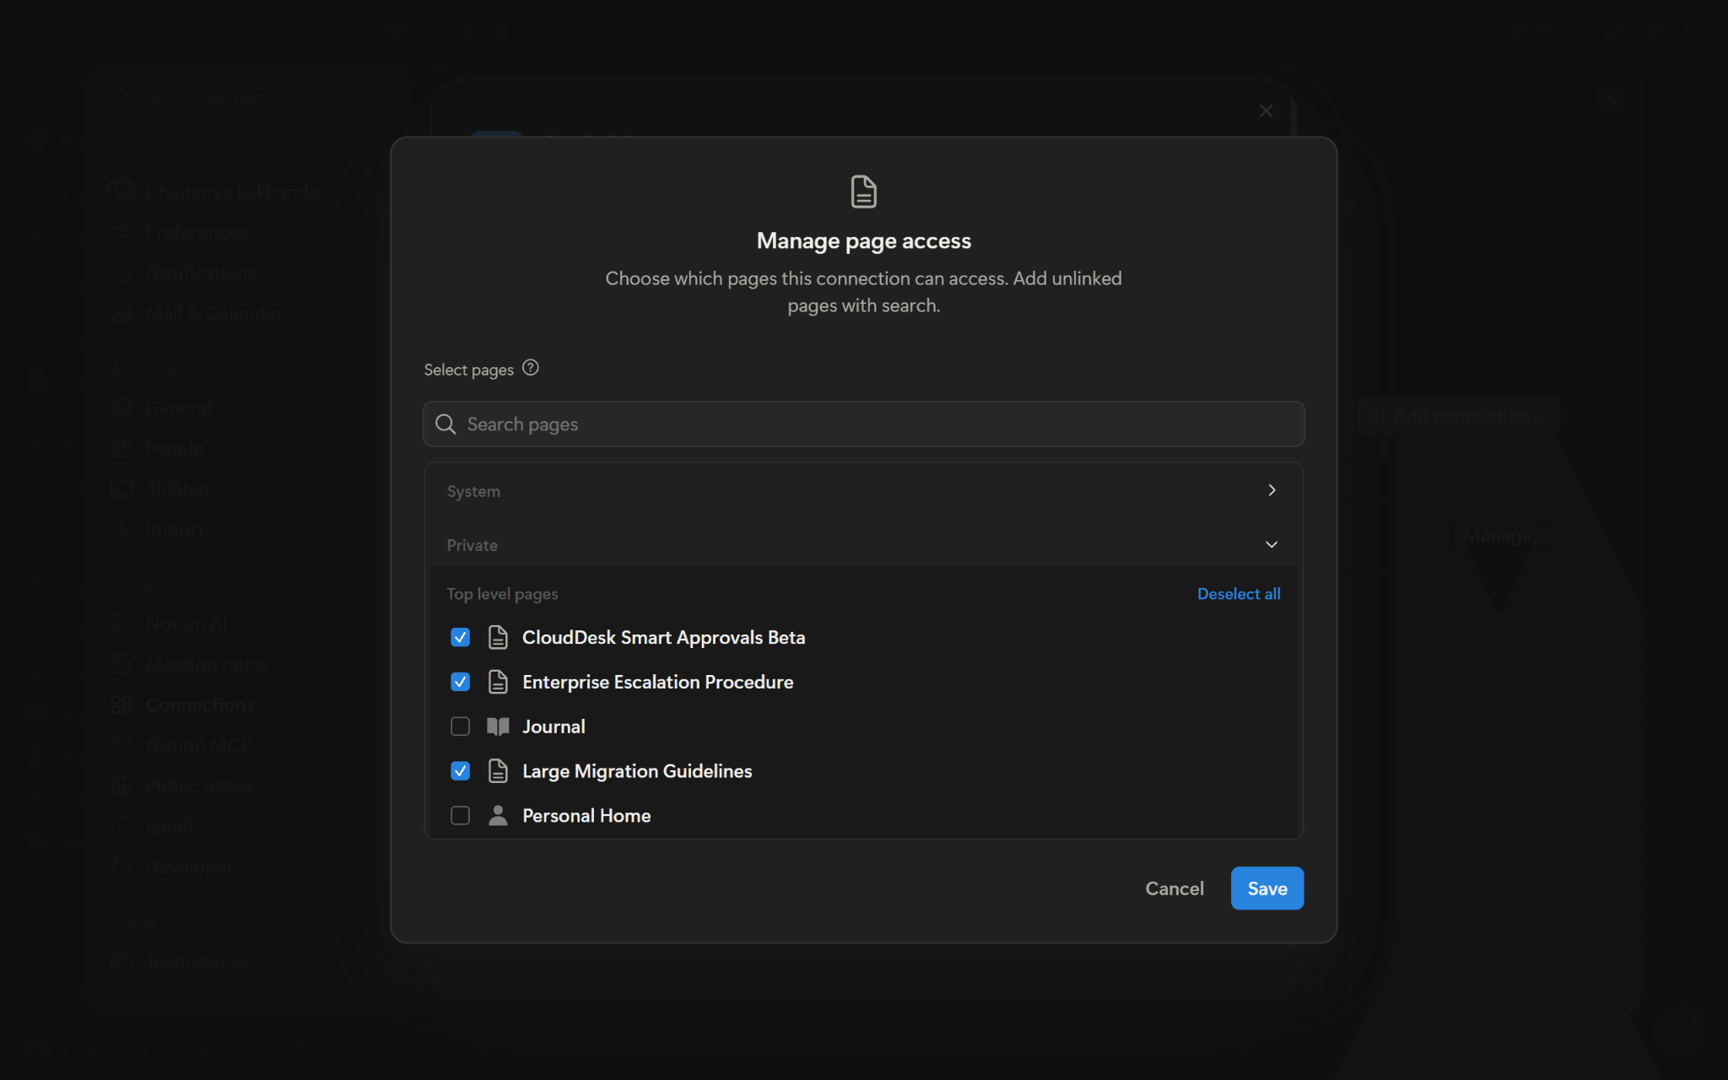
Task: Uncheck Large Migration Guidelines checkbox
Action: tap(460, 771)
